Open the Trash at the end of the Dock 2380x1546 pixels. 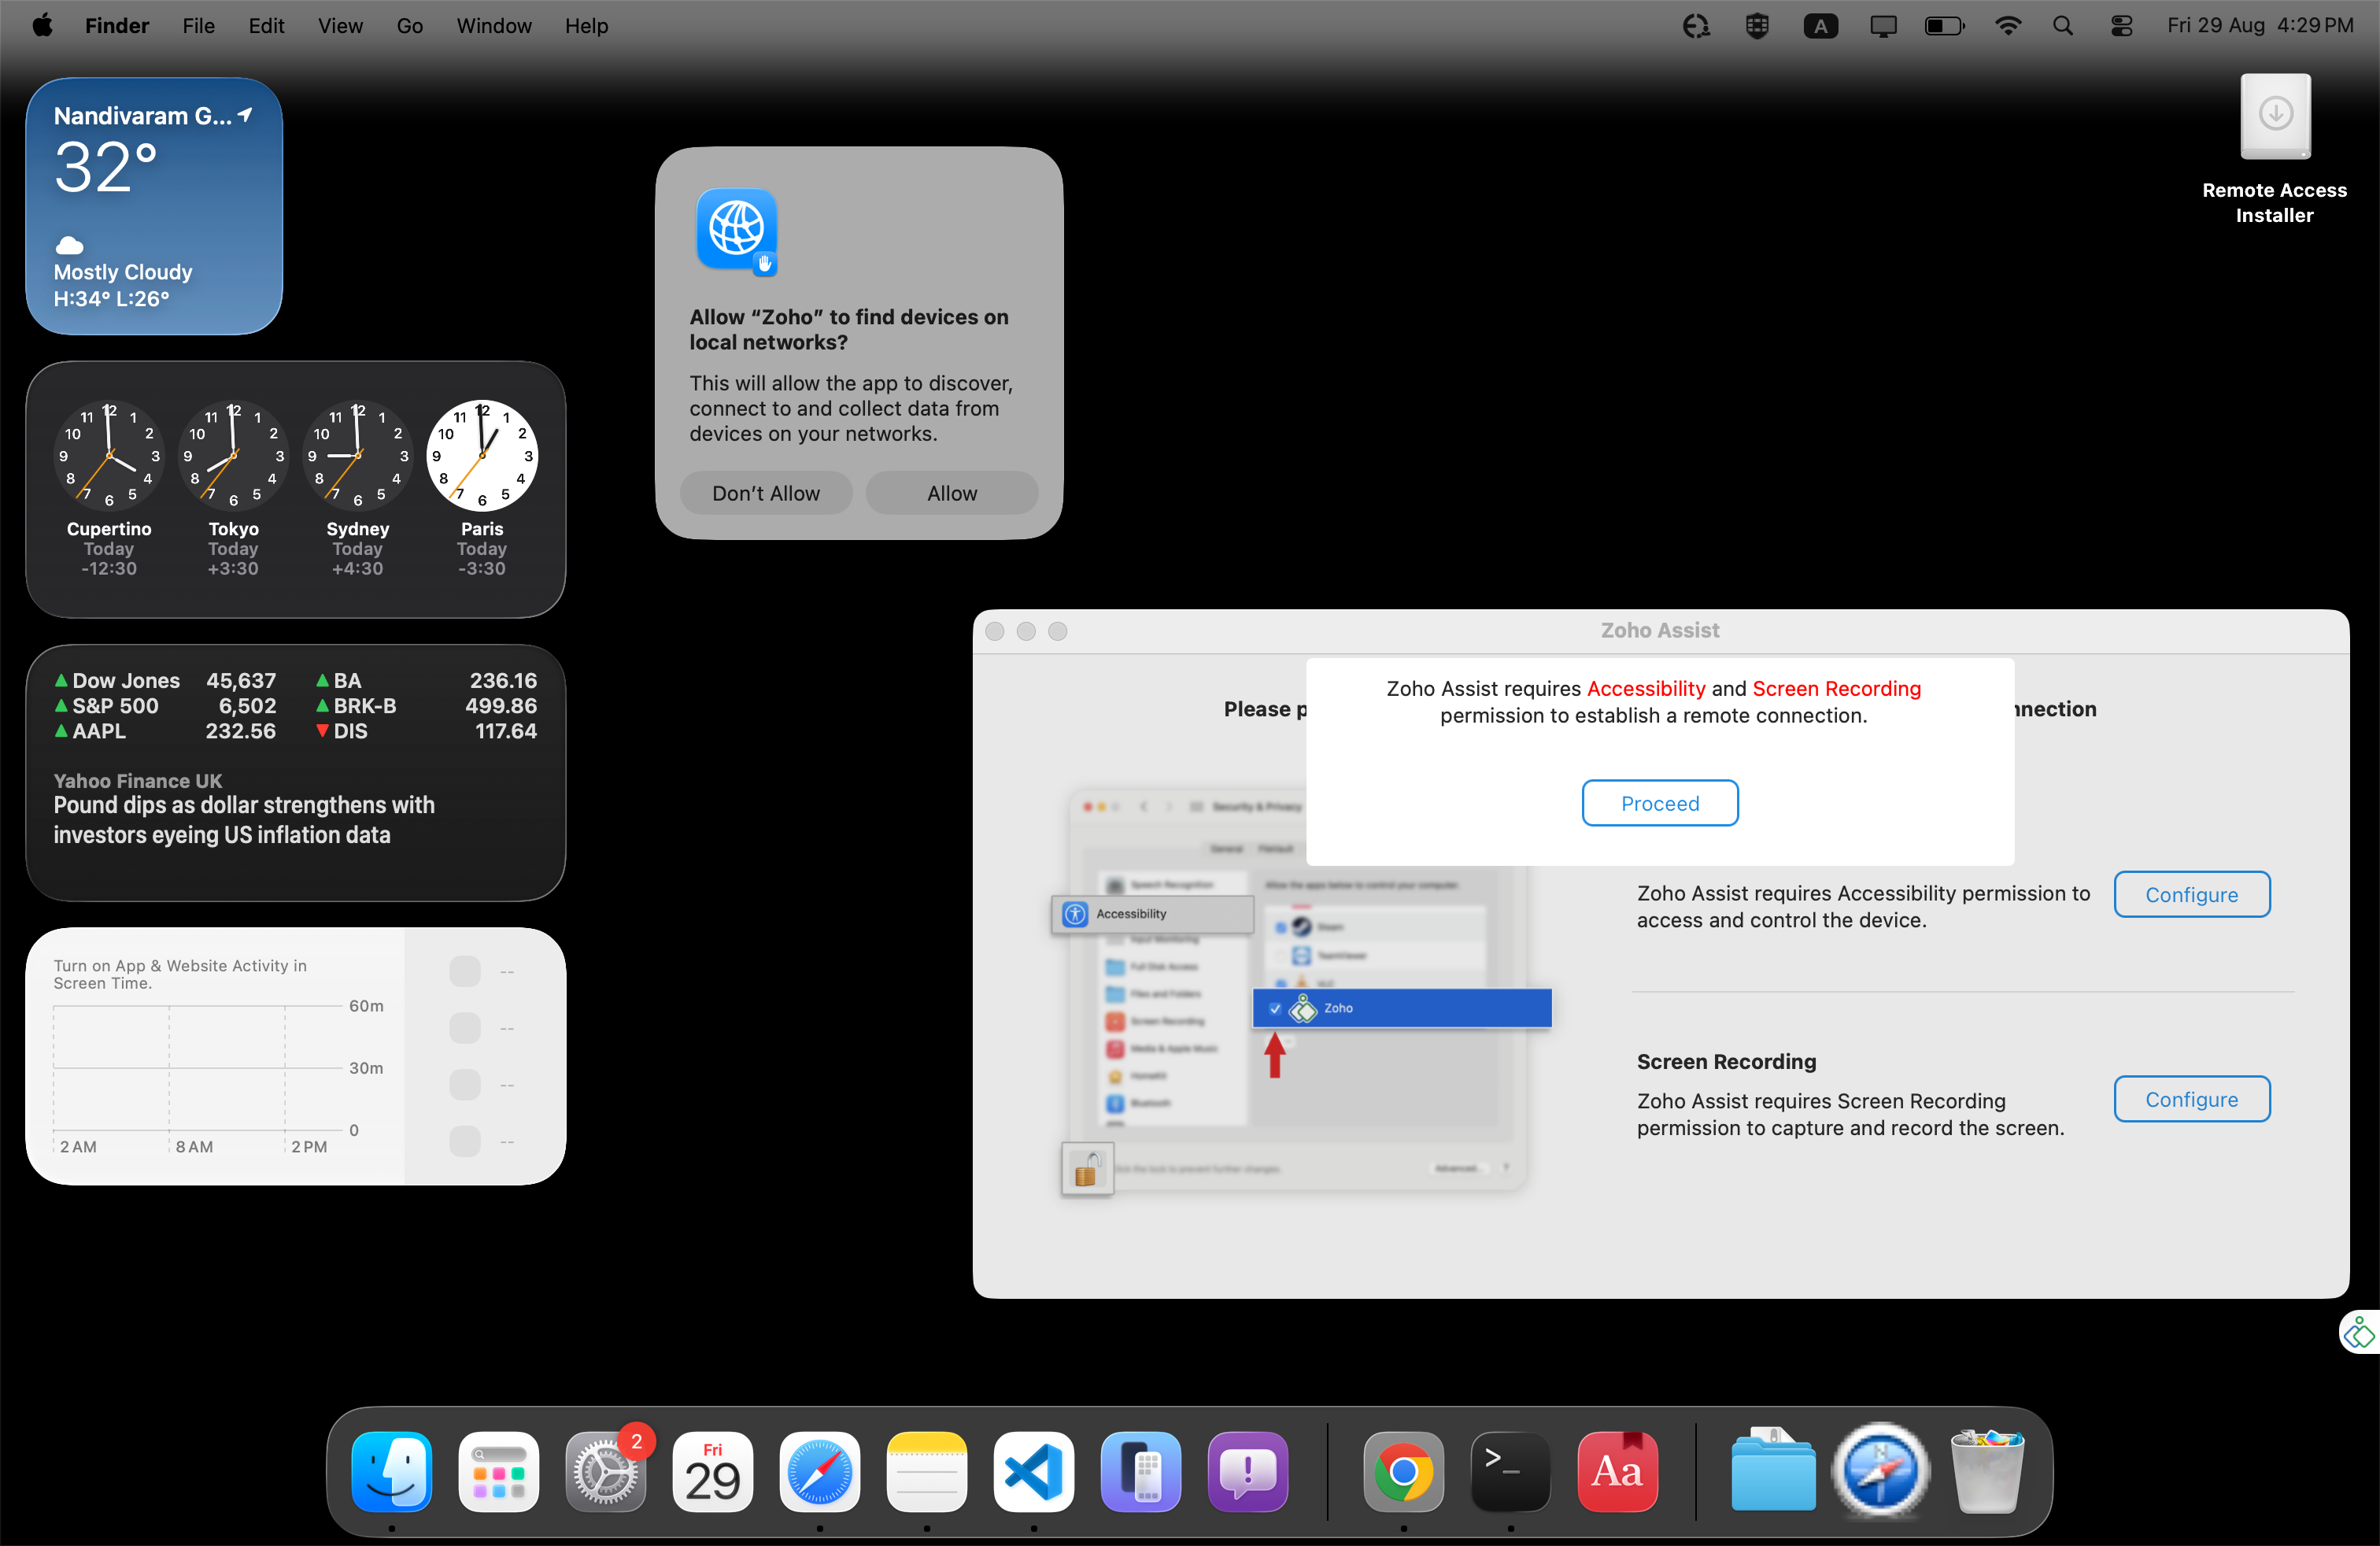(1988, 1471)
